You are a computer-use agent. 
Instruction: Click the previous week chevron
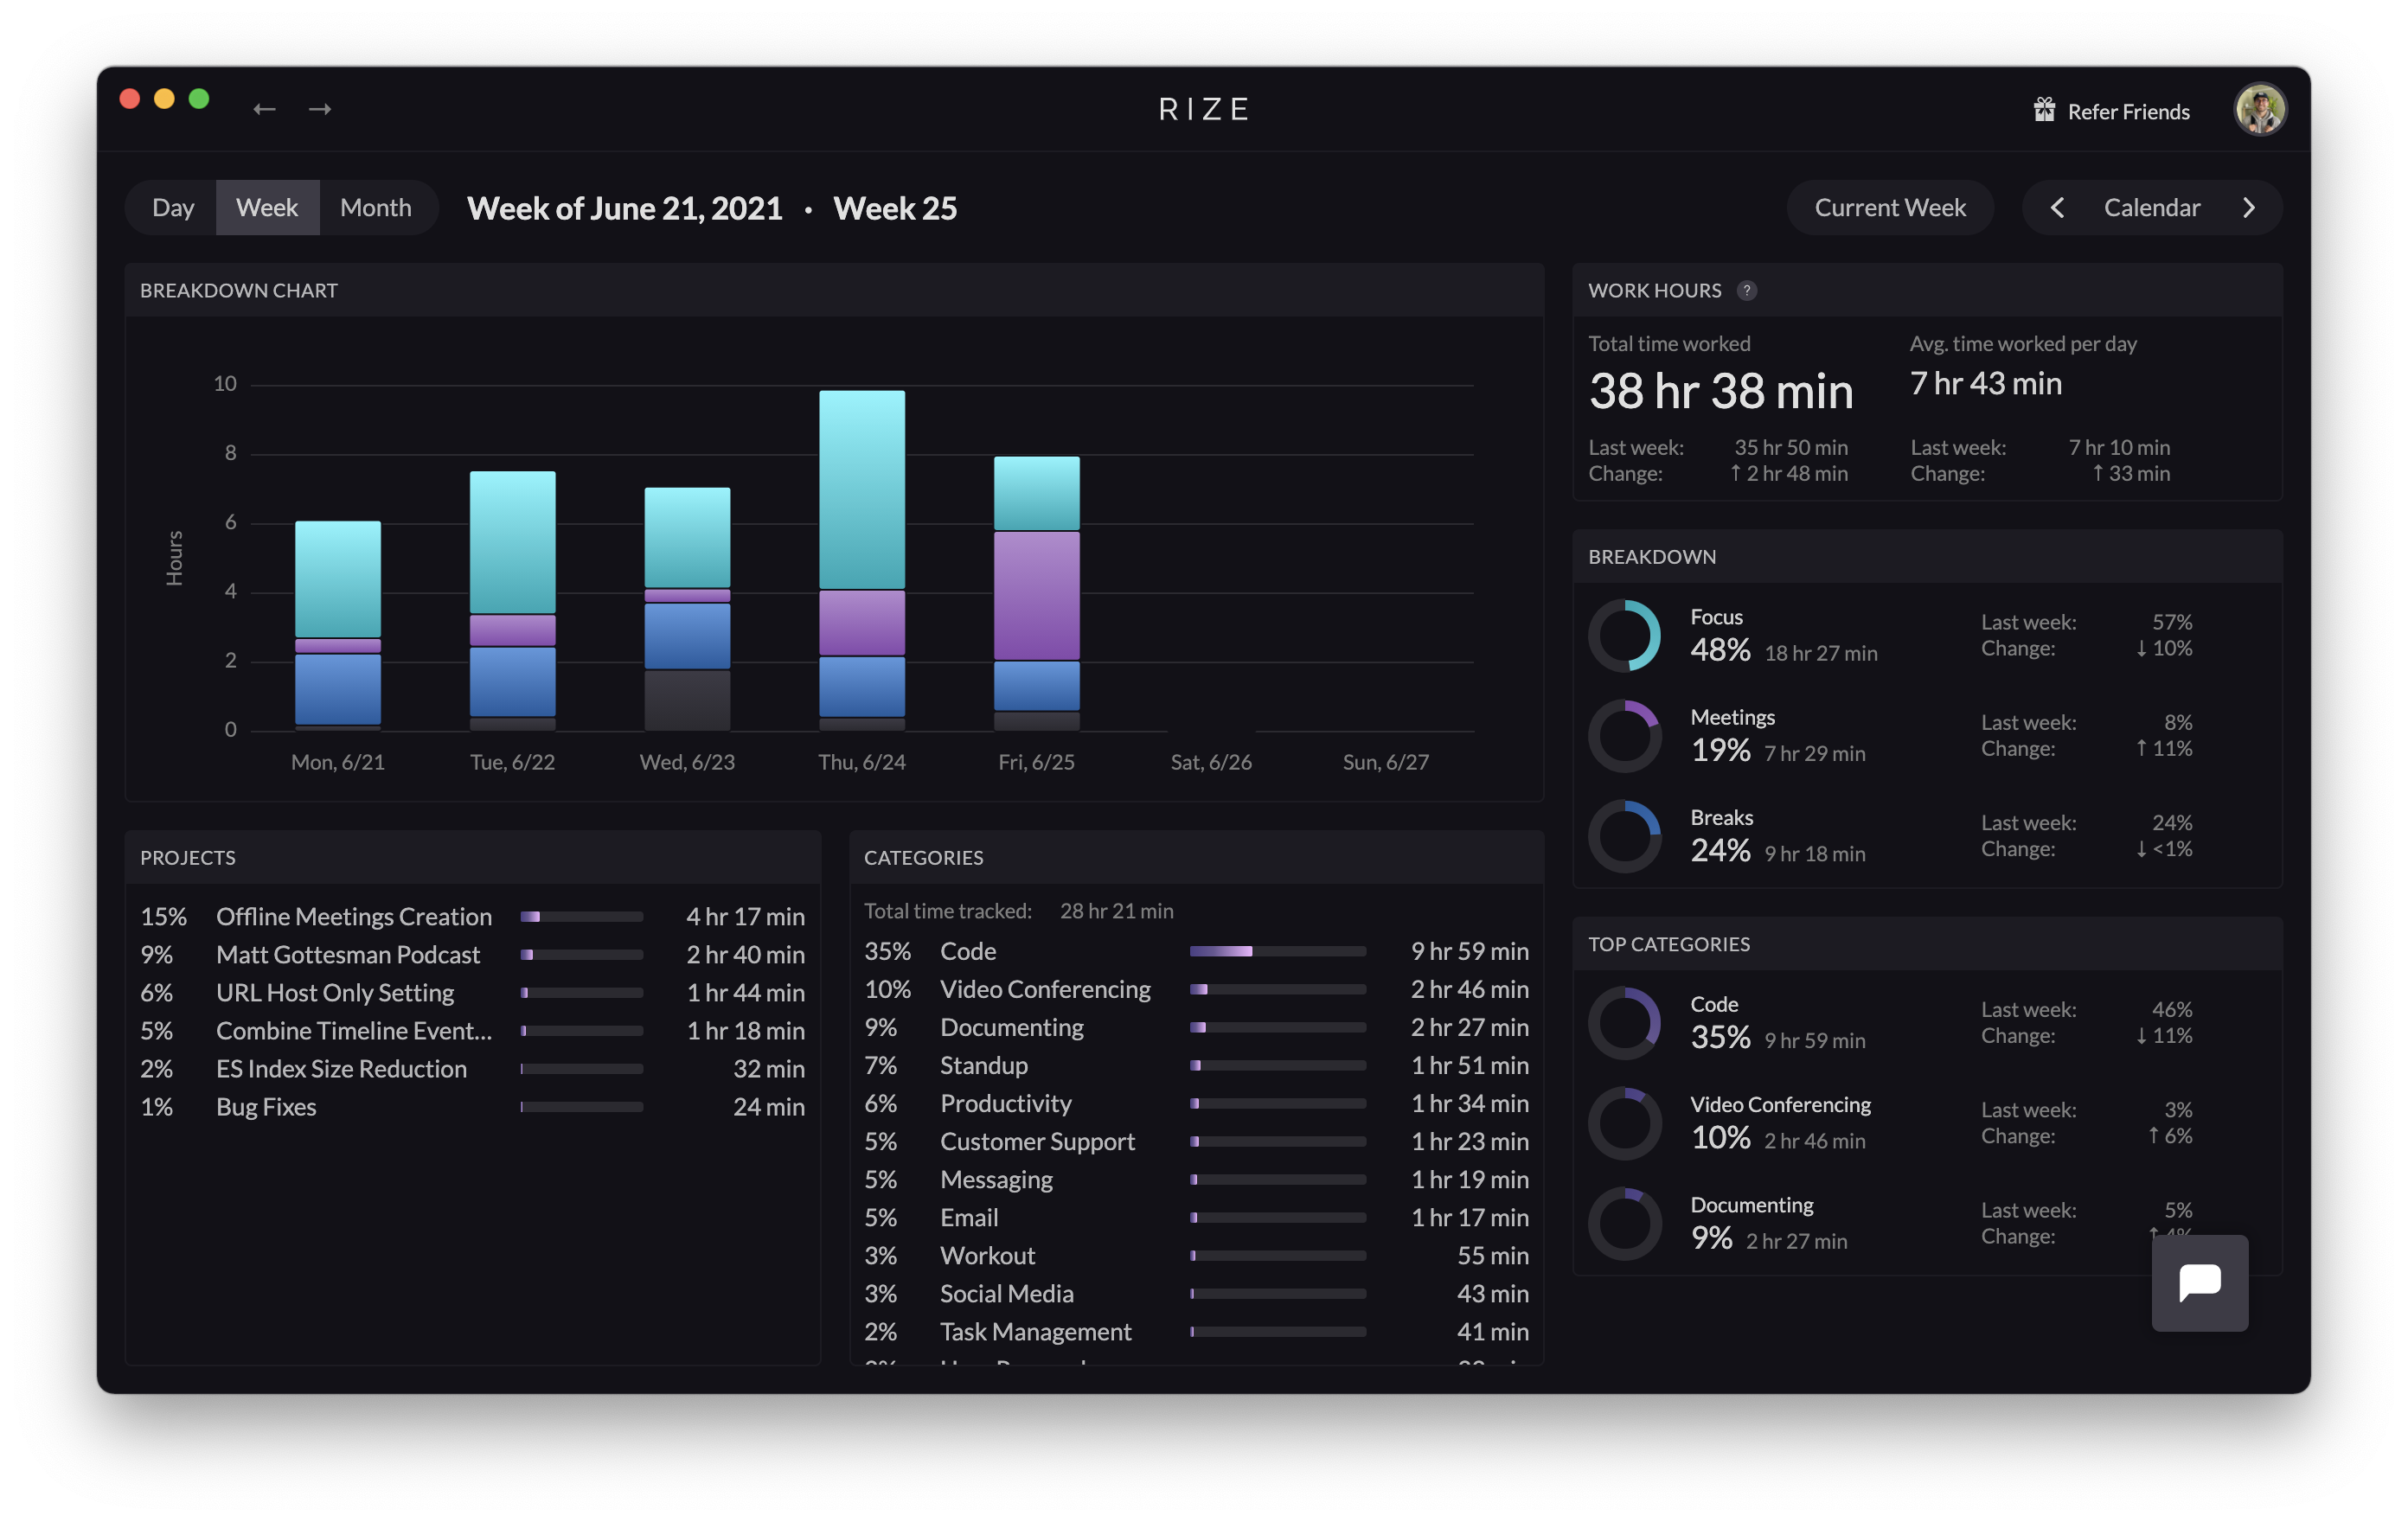pyautogui.click(x=2058, y=207)
